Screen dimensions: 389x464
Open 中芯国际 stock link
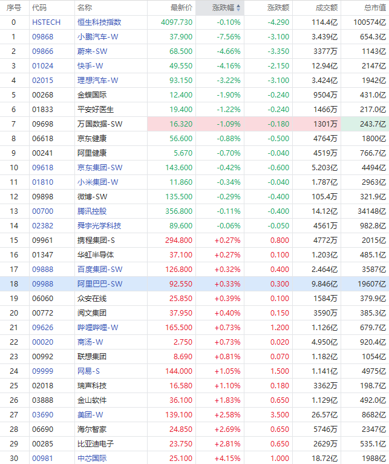(x=92, y=458)
